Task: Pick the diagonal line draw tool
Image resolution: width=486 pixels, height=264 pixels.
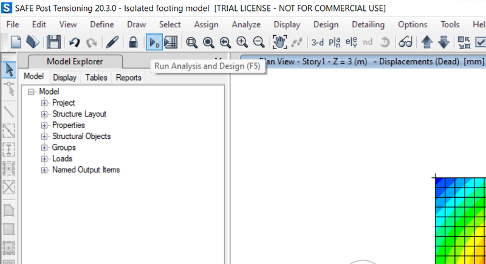Action: click(x=9, y=112)
